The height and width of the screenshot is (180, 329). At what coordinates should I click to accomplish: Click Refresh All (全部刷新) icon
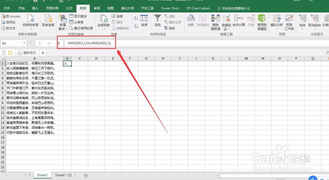tap(104, 18)
